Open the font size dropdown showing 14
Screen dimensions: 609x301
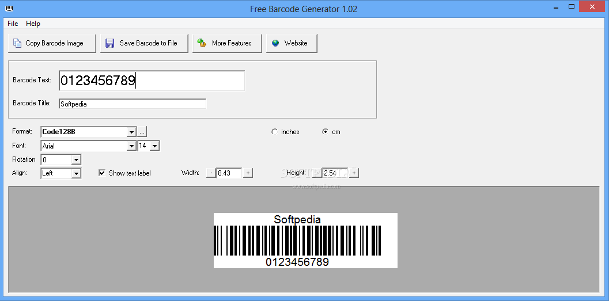(x=154, y=146)
